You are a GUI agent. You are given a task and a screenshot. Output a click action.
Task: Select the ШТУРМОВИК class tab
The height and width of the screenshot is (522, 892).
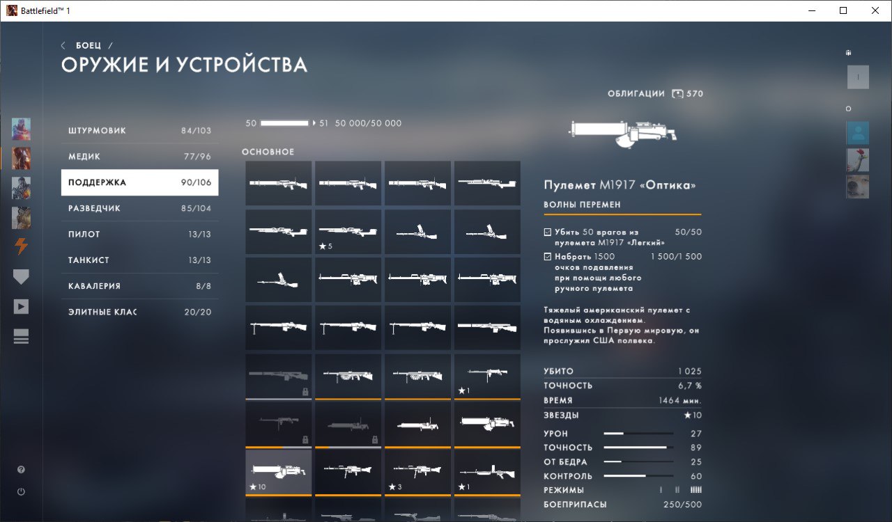(139, 131)
